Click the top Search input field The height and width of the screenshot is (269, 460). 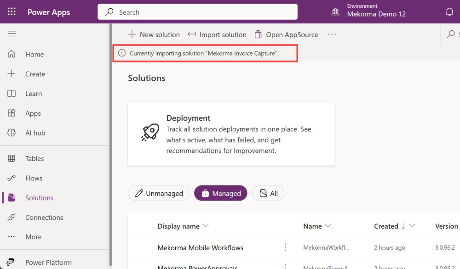[x=198, y=12]
